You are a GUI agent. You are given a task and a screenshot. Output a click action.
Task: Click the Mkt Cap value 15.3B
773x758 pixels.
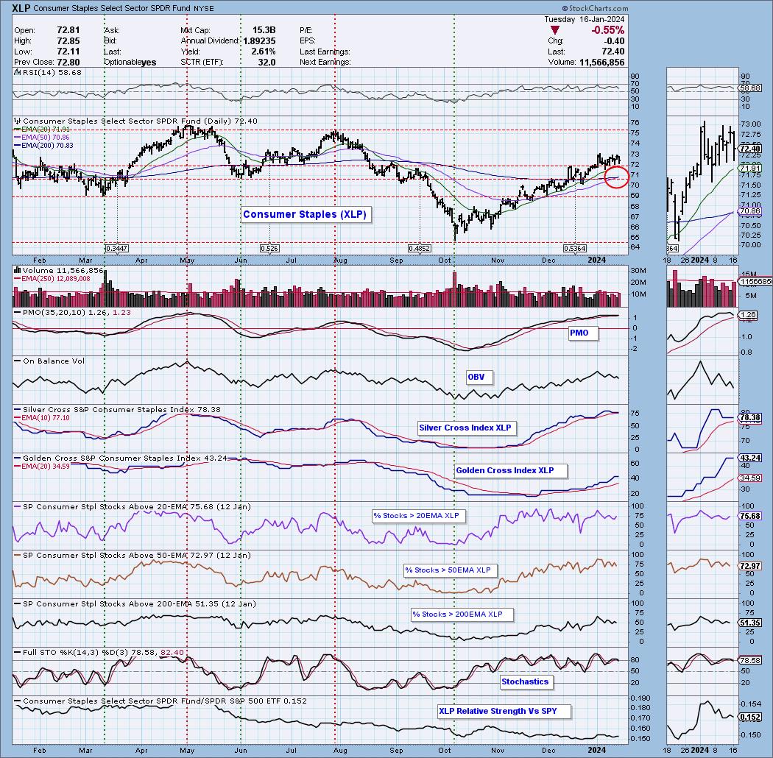pos(264,30)
